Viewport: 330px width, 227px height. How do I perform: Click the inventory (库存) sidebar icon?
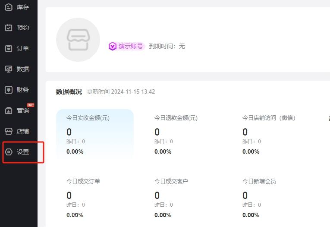pyautogui.click(x=9, y=7)
